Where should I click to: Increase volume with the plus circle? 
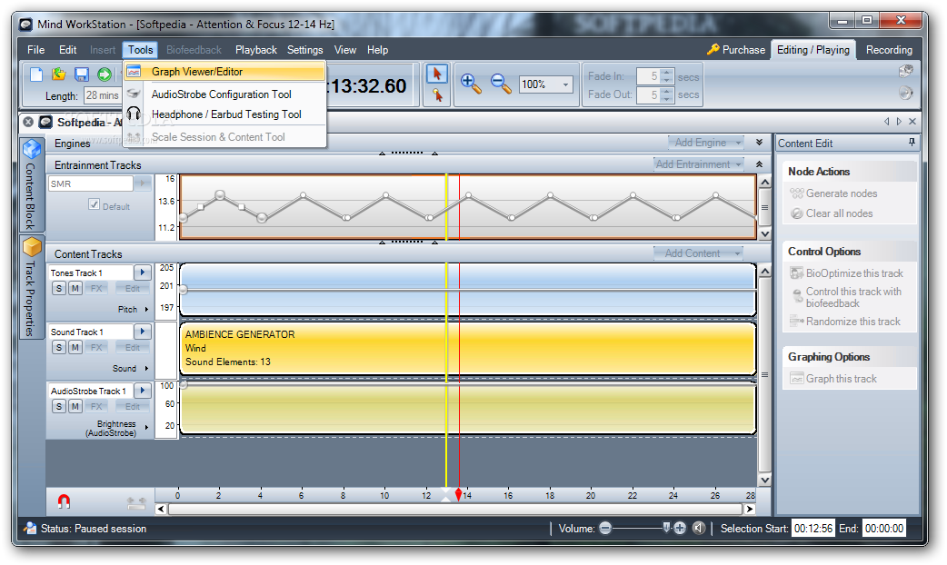680,528
